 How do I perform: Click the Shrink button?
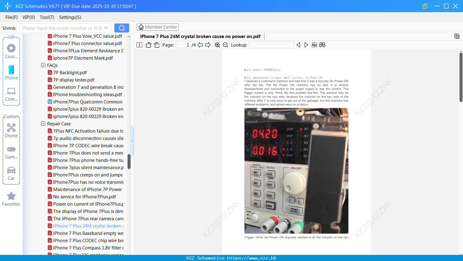point(9,28)
